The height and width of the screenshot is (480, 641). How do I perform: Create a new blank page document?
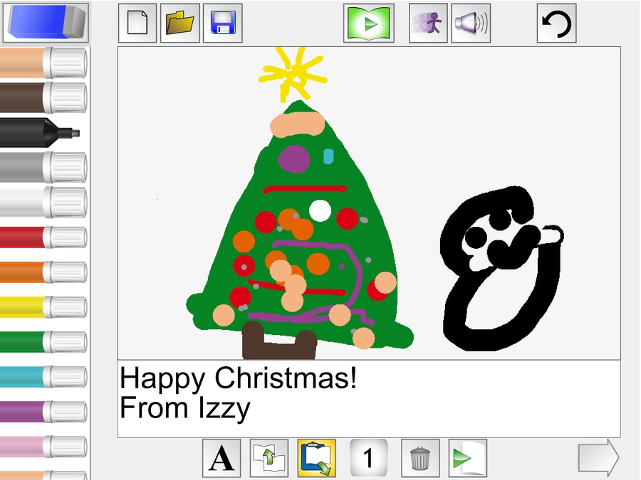click(137, 23)
